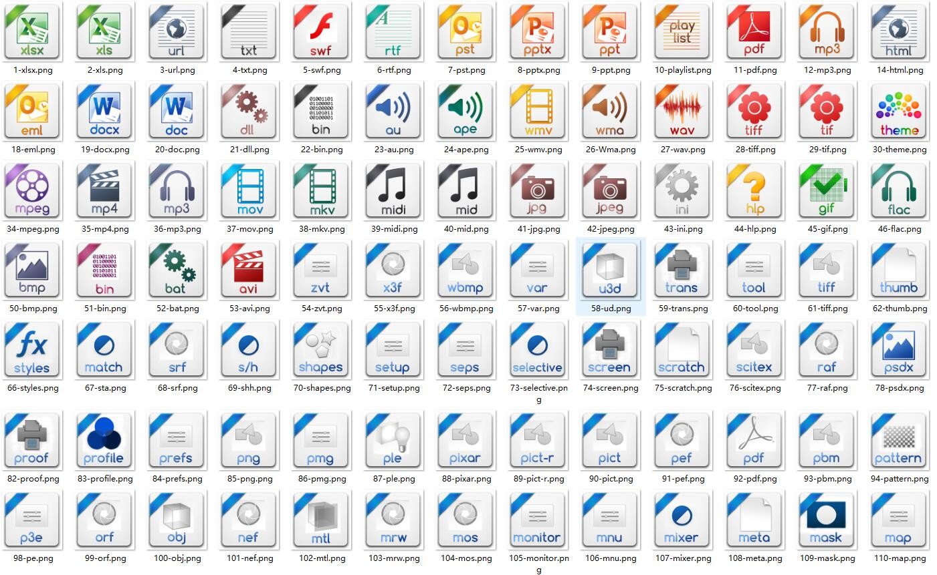Select the pattern checkerboard icon
Viewport: 937px width, 575px height.
pyautogui.click(x=899, y=441)
